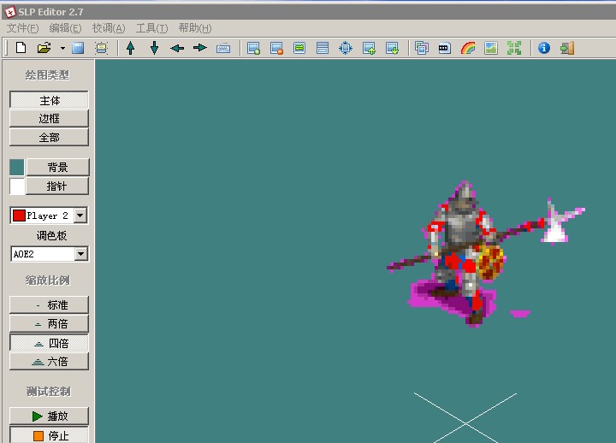
Task: Click the frame capture icon after save
Action: pyautogui.click(x=101, y=48)
